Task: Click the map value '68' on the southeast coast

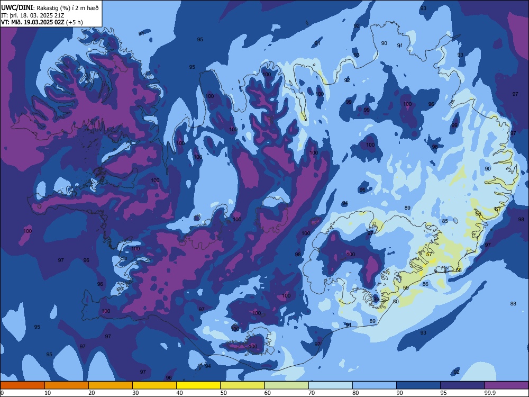Action: click(x=459, y=270)
